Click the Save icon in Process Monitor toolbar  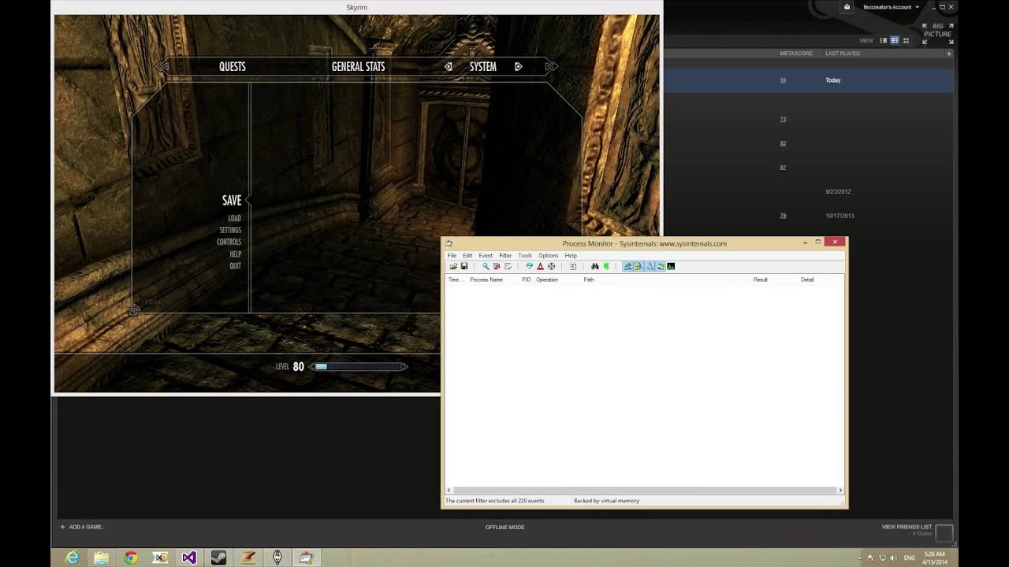(464, 266)
